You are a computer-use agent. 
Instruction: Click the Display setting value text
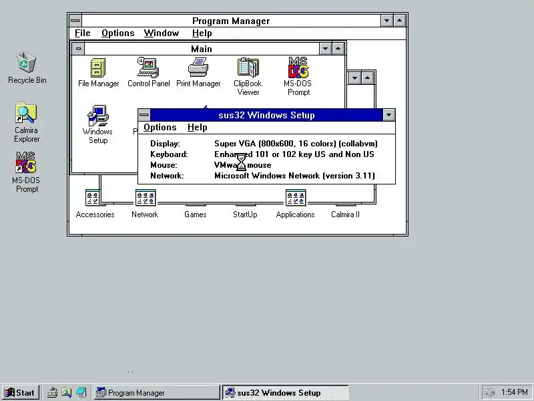point(296,144)
